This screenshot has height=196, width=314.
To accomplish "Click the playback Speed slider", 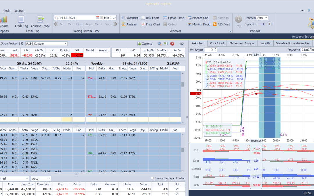I will 264,24.
